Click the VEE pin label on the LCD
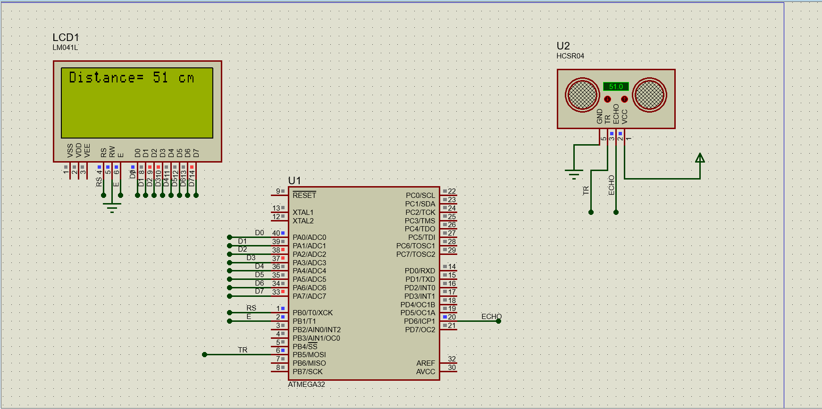The height and width of the screenshot is (409, 822). tap(87, 151)
